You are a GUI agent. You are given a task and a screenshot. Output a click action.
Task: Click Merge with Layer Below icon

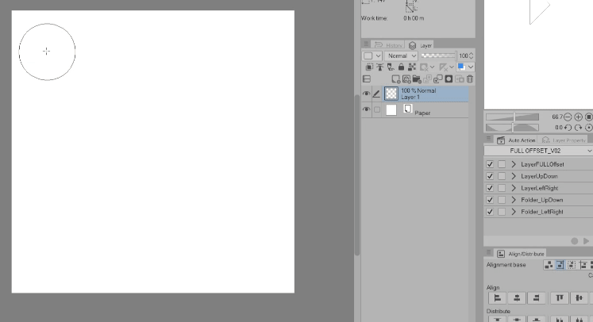pos(438,79)
